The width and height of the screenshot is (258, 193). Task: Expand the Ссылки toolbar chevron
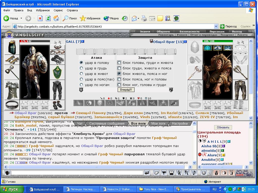(253, 25)
